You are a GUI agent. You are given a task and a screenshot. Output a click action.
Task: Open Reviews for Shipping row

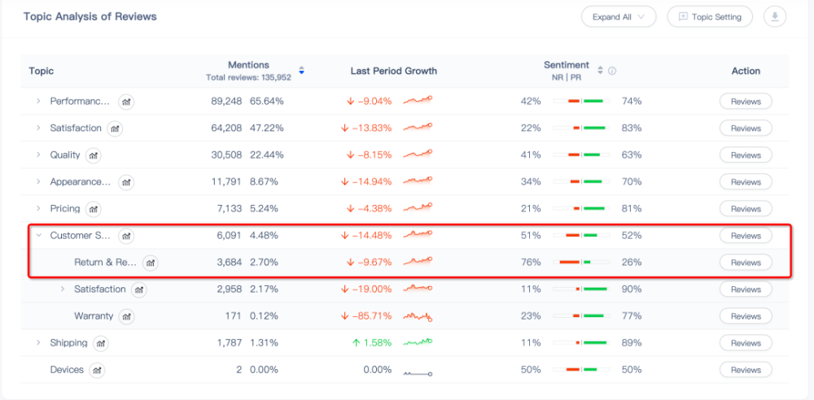click(x=746, y=343)
